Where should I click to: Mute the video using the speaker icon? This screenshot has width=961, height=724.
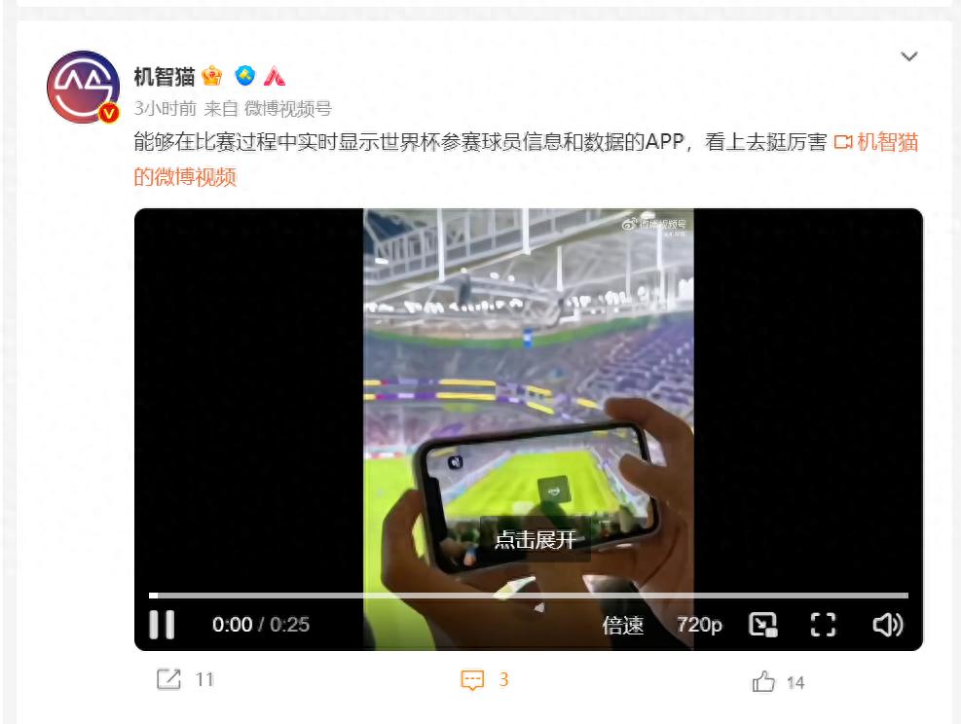(887, 625)
